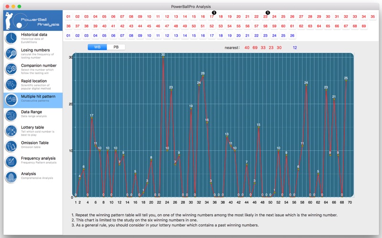This screenshot has width=382, height=238.
Task: Open the Companion number icon
Action: point(11,69)
